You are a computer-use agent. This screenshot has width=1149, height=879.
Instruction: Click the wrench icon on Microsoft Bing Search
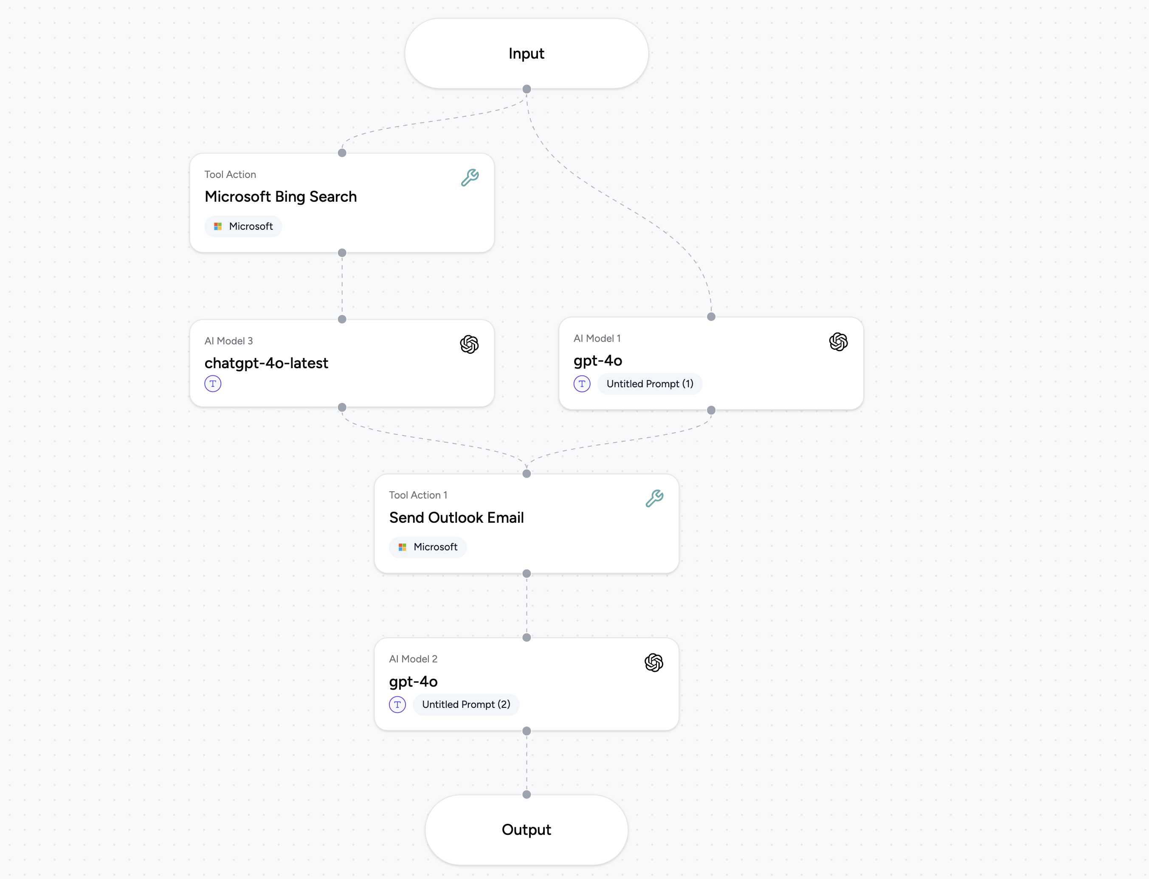(x=469, y=178)
